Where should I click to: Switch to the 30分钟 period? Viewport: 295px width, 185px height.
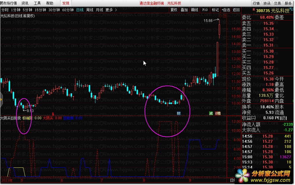54,10
